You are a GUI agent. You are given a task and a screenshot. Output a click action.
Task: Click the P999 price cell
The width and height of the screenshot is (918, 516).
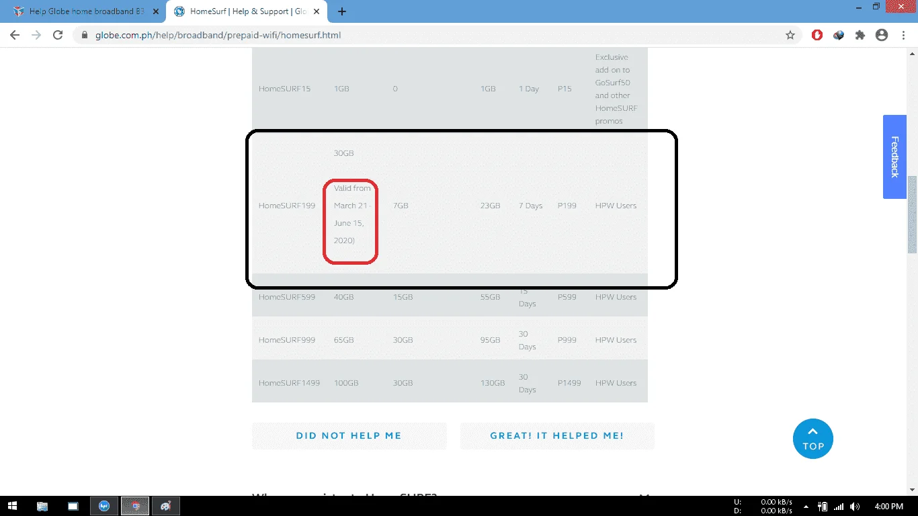pos(567,340)
